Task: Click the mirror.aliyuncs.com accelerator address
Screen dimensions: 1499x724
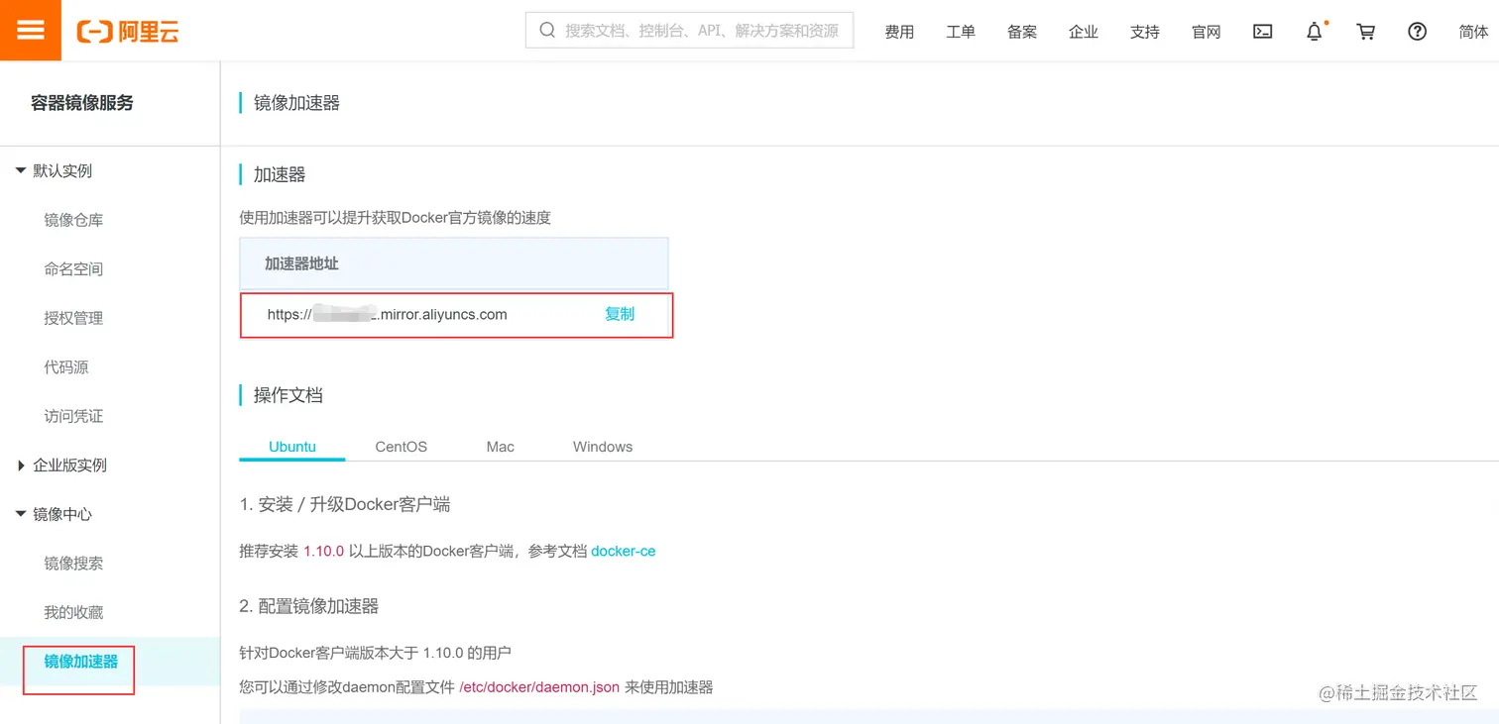Action: [388, 314]
